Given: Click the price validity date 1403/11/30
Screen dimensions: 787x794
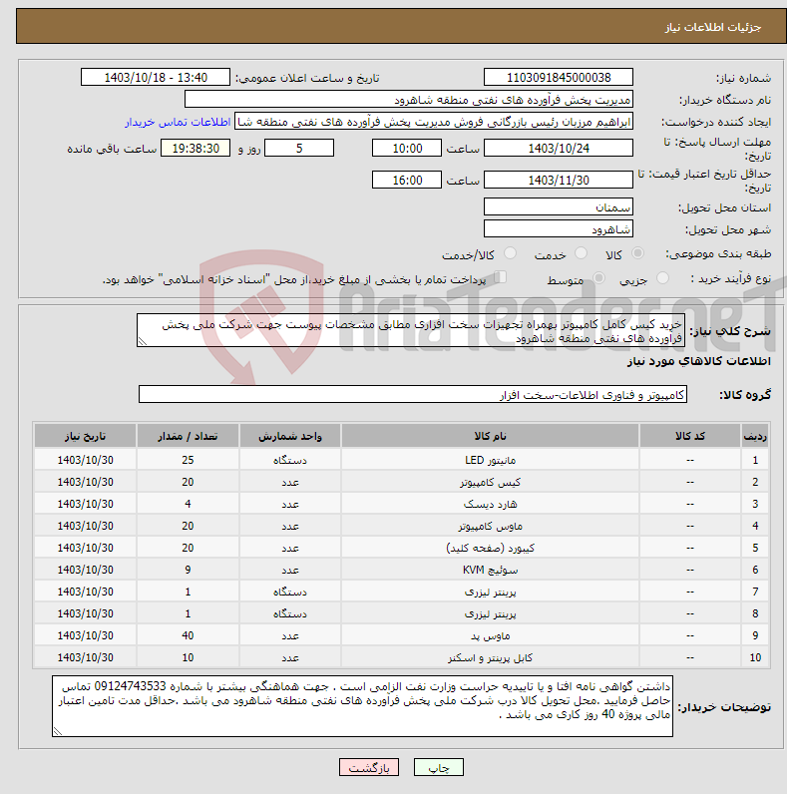Looking at the screenshot, I should click(559, 181).
